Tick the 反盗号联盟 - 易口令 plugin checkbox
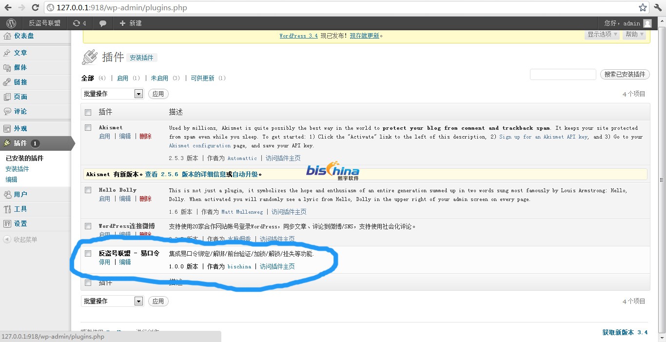Screen dimensions: 666x342 click(88, 253)
